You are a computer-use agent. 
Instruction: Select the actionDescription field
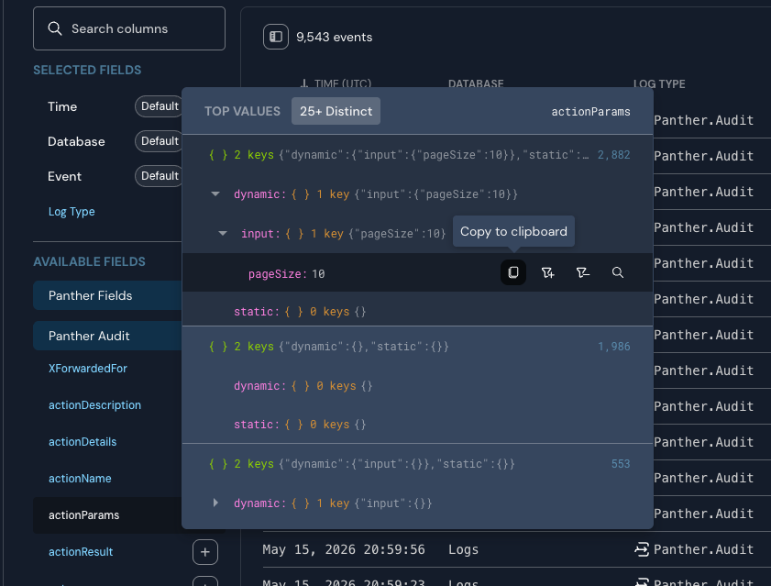94,405
